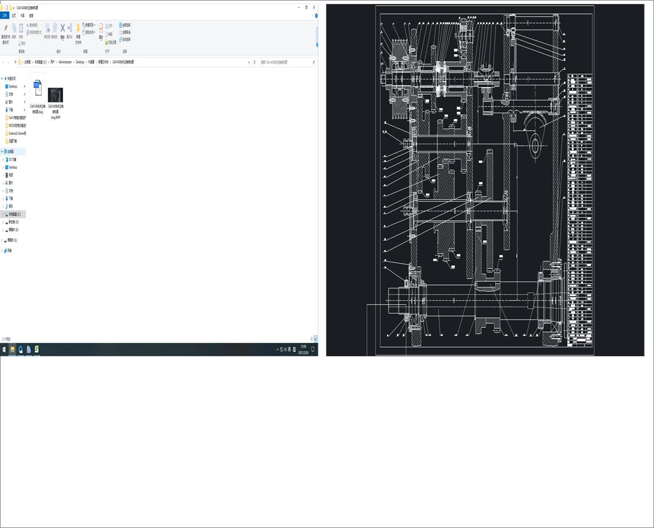Viewport: 654px width, 528px height.
Task: Pin current folder to Quick Access
Action: click(x=5, y=28)
